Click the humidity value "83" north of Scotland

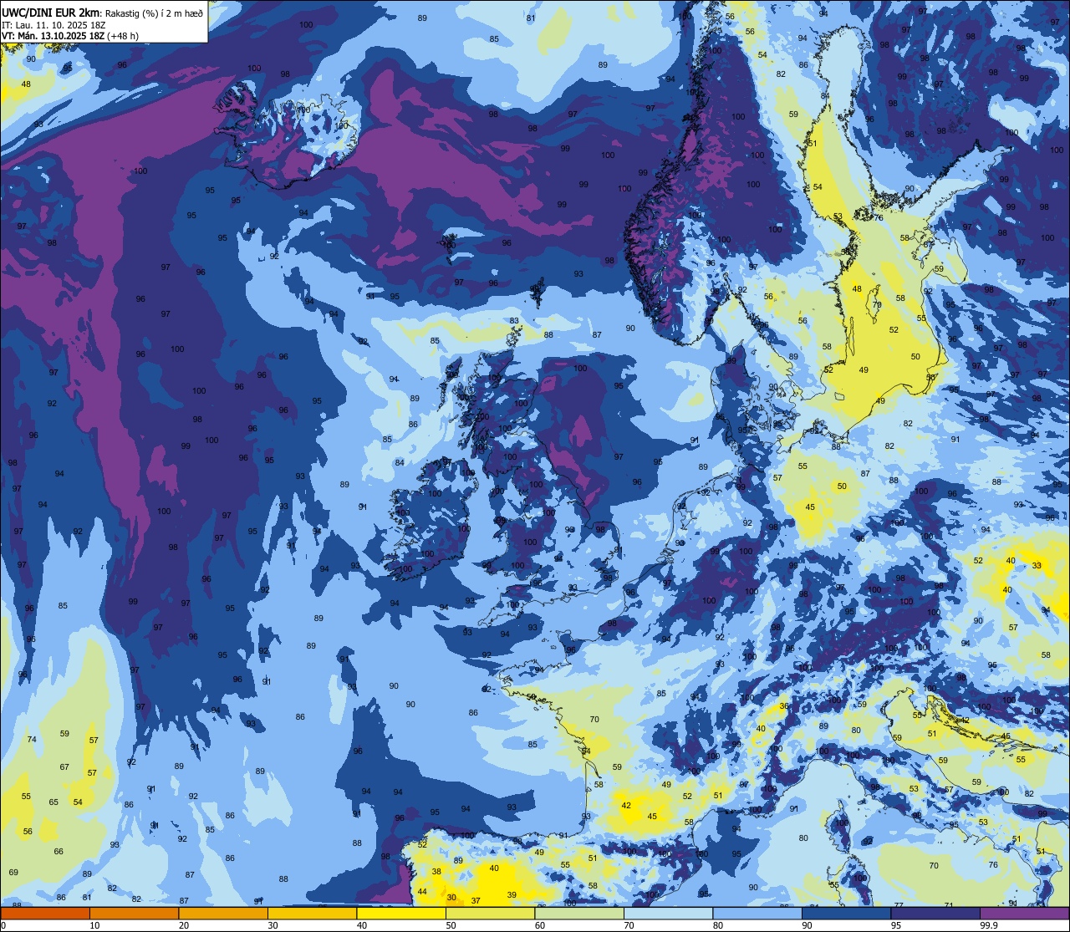pyautogui.click(x=514, y=321)
